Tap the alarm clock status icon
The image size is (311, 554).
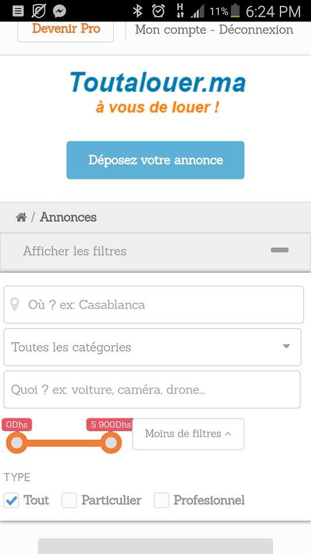[x=158, y=12]
